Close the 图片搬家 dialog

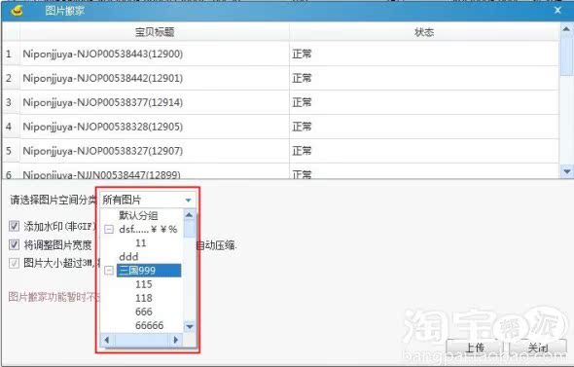pos(557,11)
